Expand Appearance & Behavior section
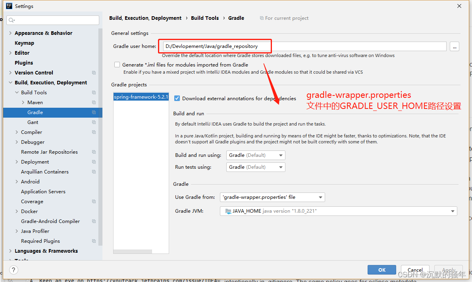The width and height of the screenshot is (472, 282). pyautogui.click(x=10, y=33)
